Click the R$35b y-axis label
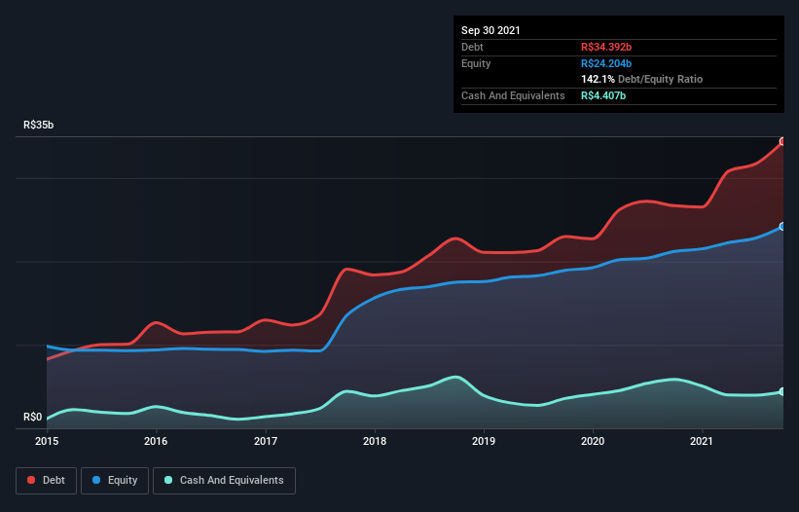This screenshot has height=512, width=799. (x=38, y=125)
